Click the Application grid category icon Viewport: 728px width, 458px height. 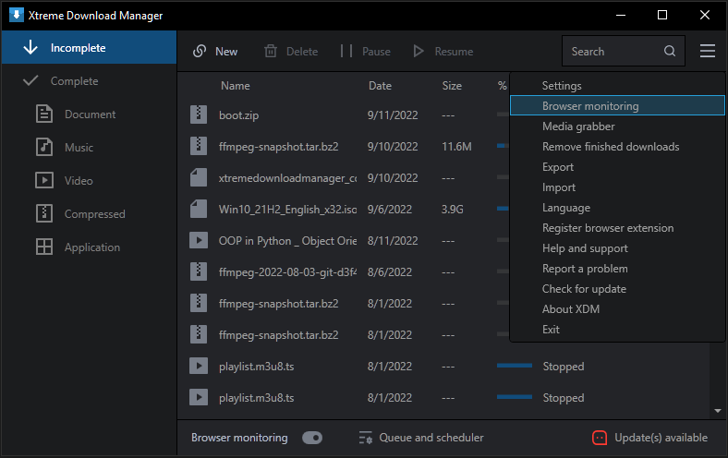click(44, 247)
